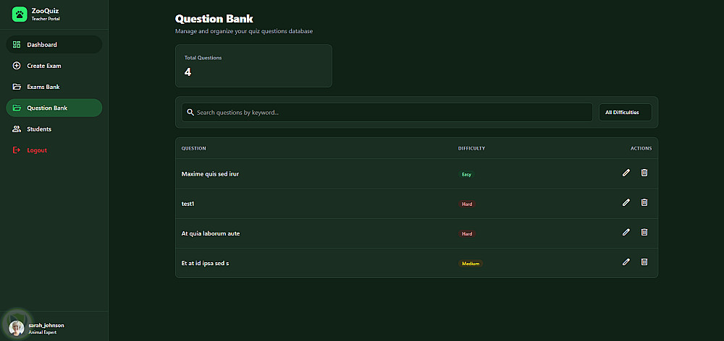The image size is (724, 341).
Task: Click the pencil icon for test1
Action: coord(626,202)
